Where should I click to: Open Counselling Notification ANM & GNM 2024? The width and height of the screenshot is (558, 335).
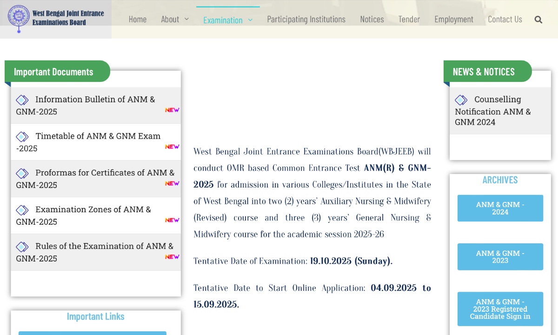(493, 112)
